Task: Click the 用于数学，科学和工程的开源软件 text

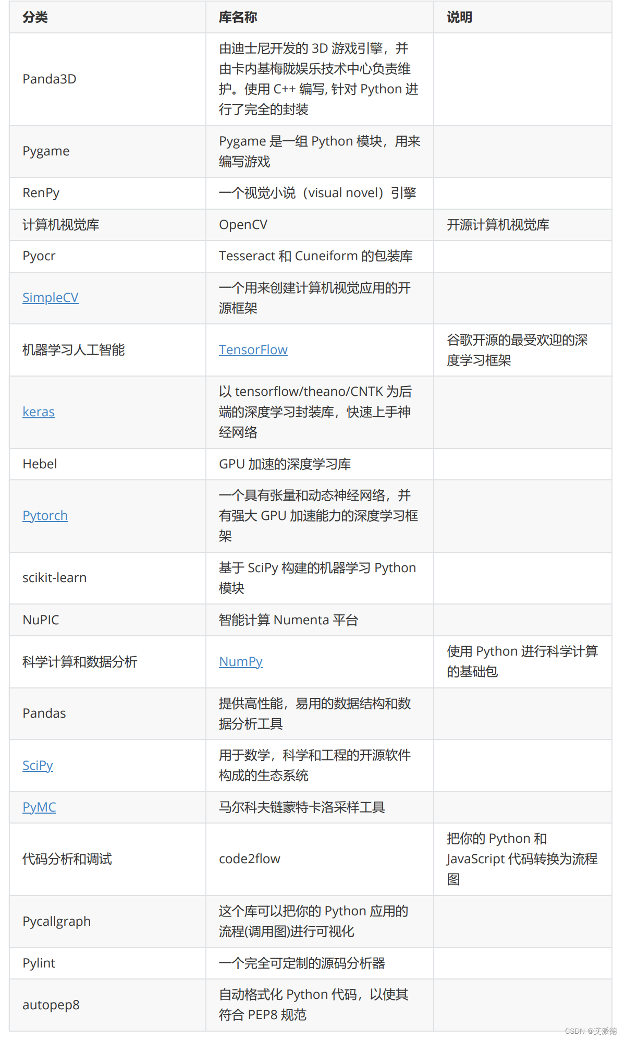Action: coord(315,765)
